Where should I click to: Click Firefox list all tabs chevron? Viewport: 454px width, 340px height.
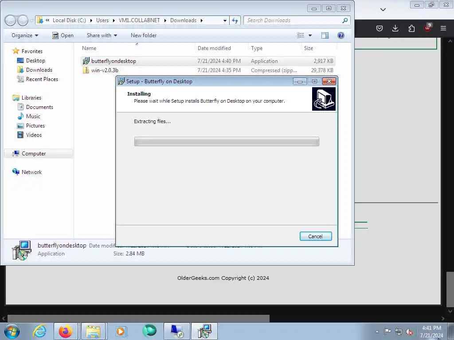(383, 10)
